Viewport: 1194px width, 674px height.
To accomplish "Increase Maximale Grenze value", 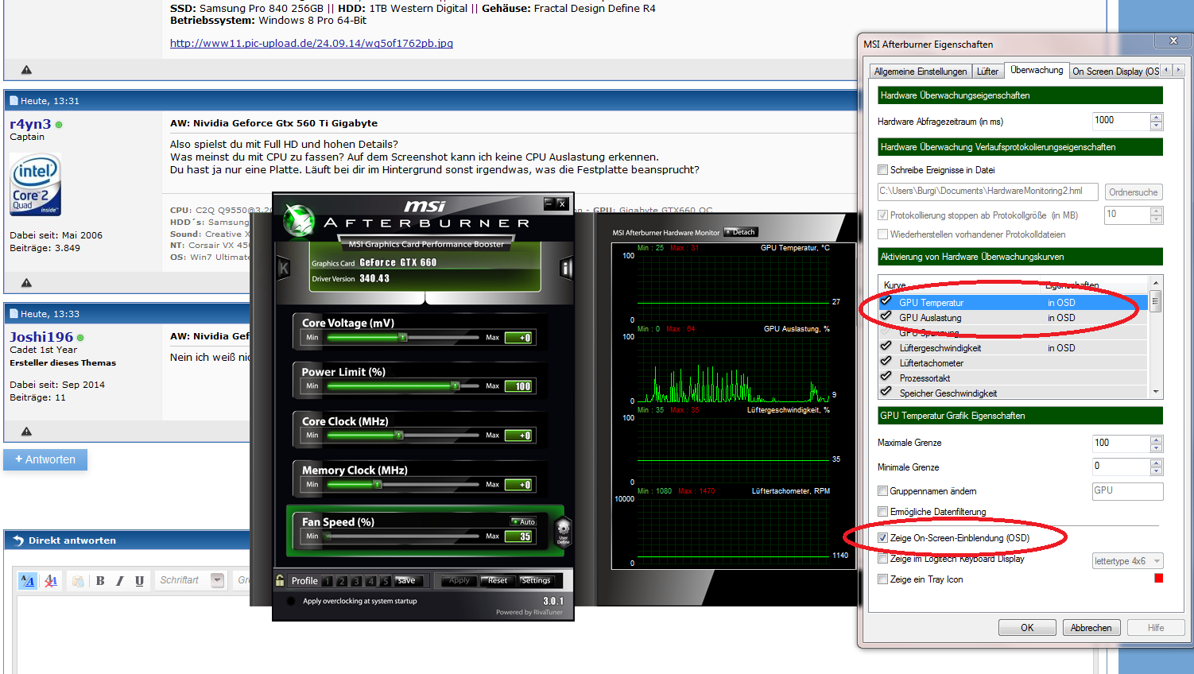I will (x=1157, y=440).
